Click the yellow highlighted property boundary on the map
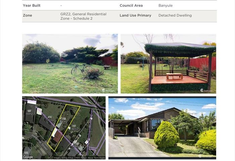Screen dimensions: 235x161 (x=64, y=127)
